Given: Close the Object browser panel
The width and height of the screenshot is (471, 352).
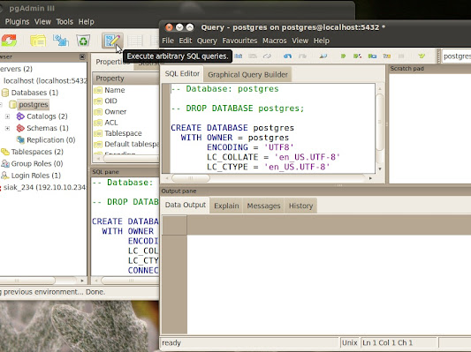Looking at the screenshot, I should (82, 56).
